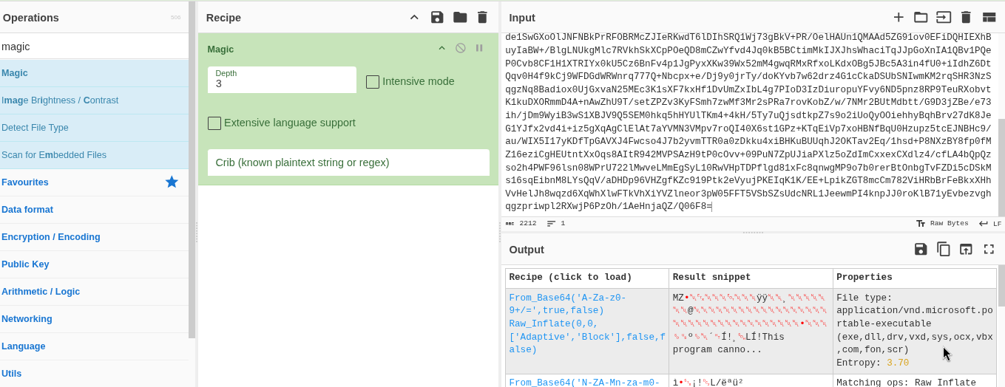Screen dimensions: 1005x387
Task: Open file as input icon
Action: pyautogui.click(x=944, y=17)
